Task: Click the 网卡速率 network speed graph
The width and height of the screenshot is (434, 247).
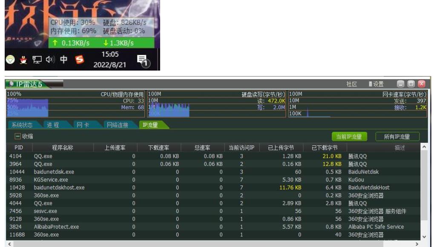Action: pos(358,104)
